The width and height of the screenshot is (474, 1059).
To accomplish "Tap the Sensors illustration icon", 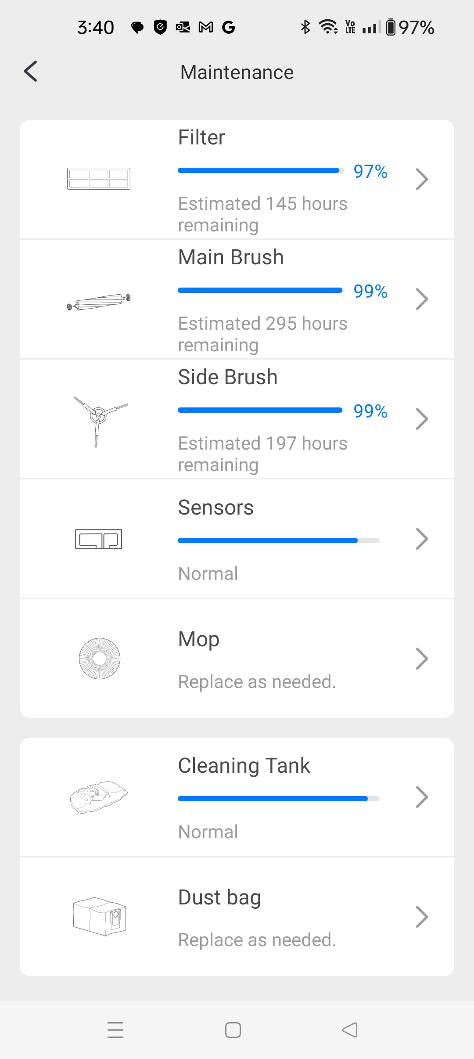I will click(x=99, y=539).
